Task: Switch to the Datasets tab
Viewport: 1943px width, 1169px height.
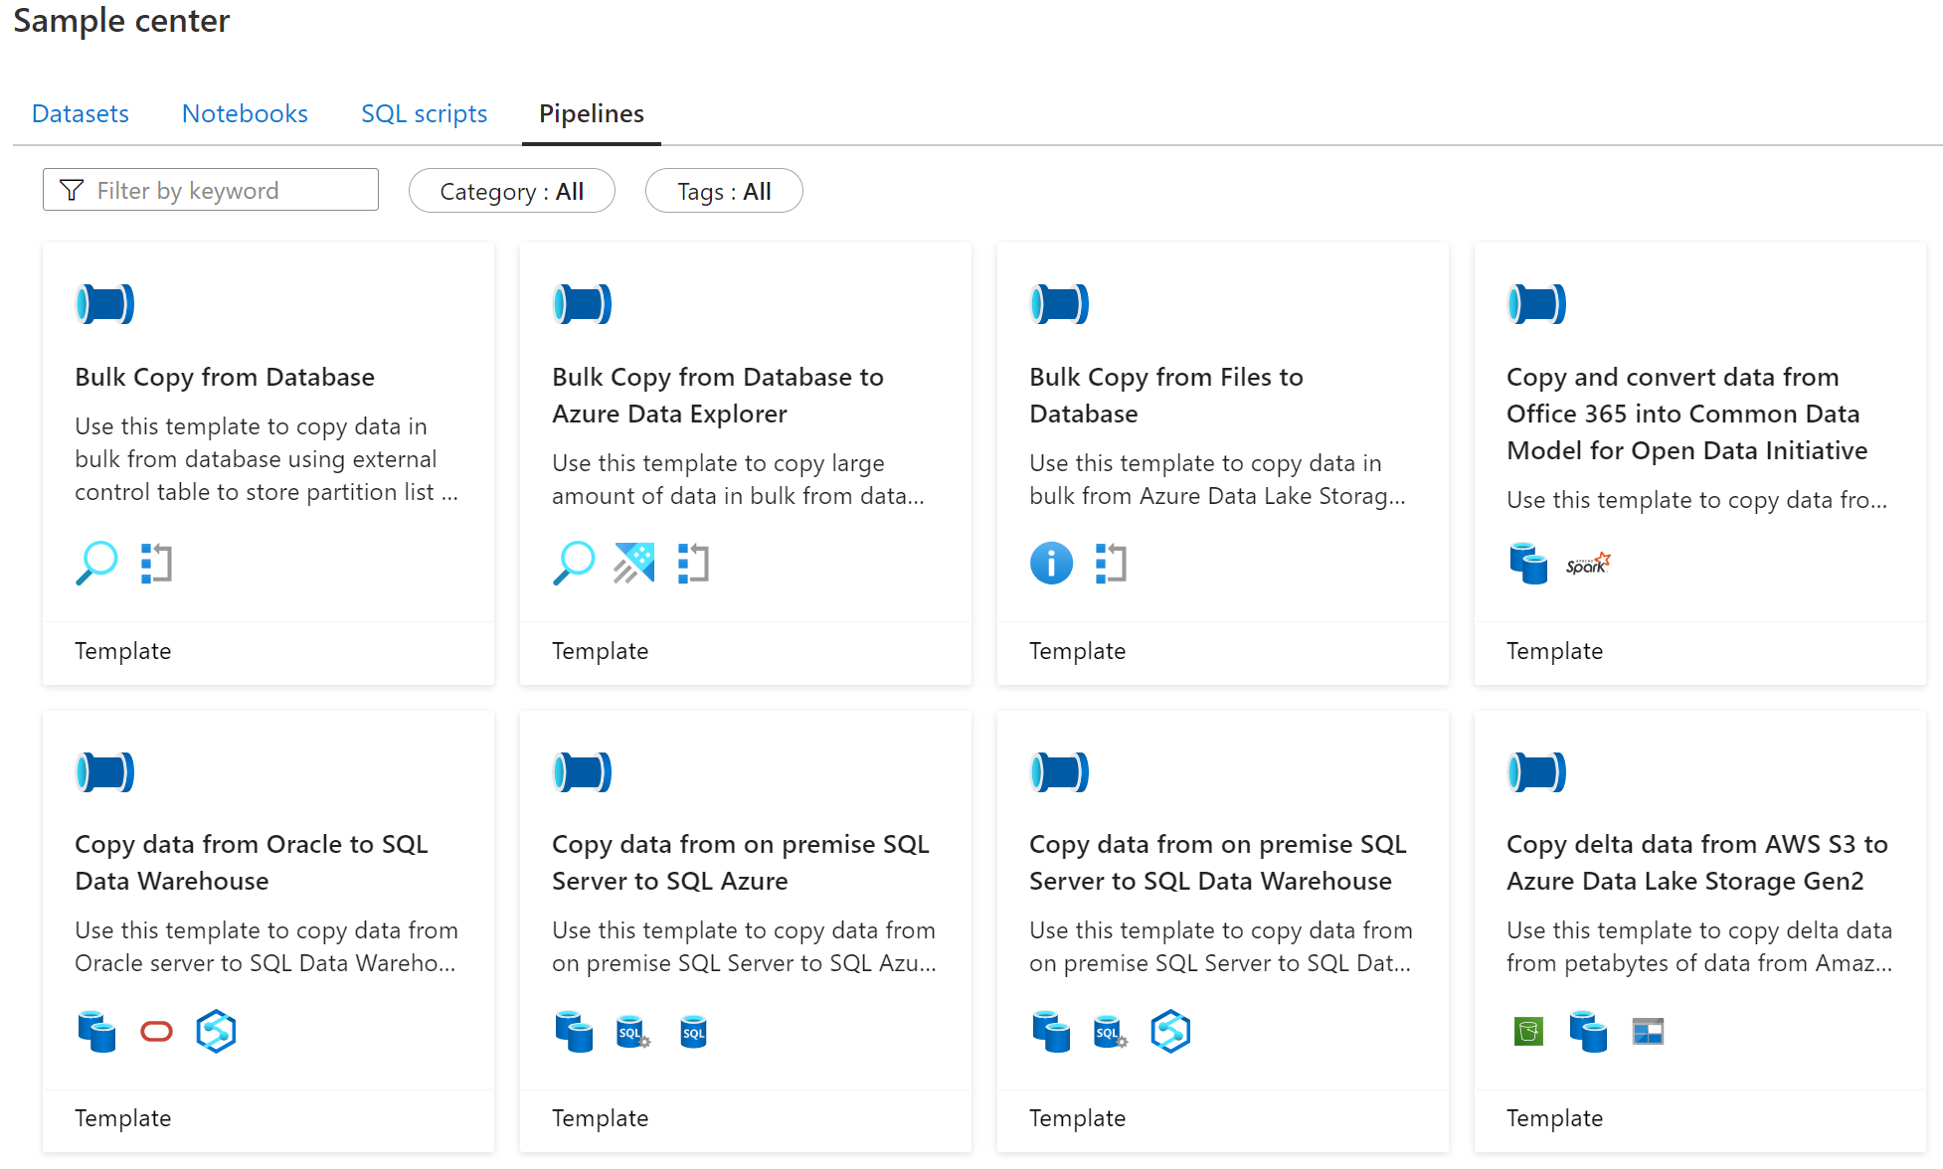Action: [81, 113]
